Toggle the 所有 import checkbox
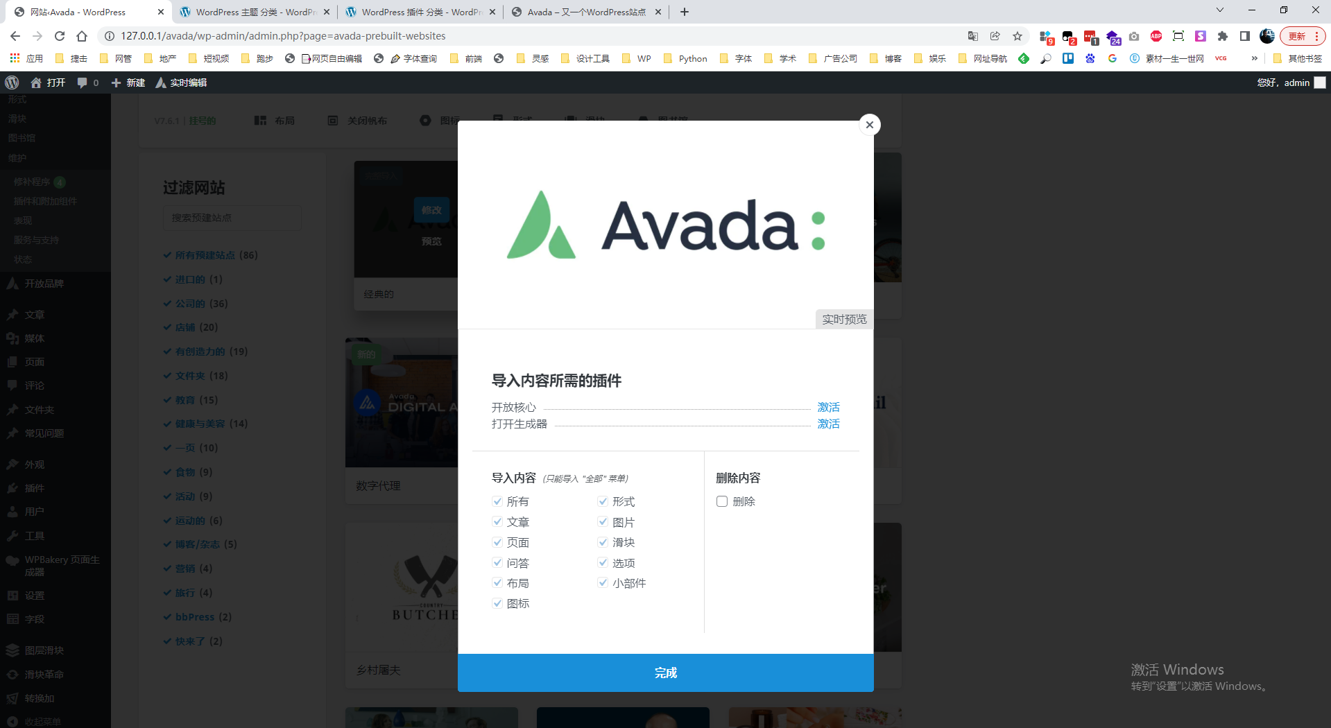The width and height of the screenshot is (1331, 728). tap(497, 501)
